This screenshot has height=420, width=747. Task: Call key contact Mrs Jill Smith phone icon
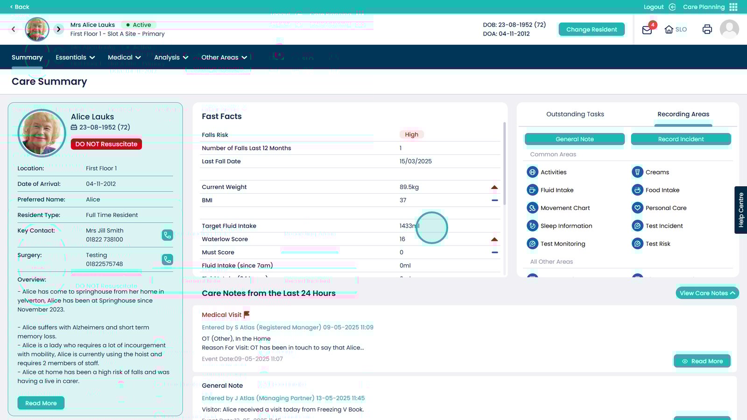[x=167, y=235]
